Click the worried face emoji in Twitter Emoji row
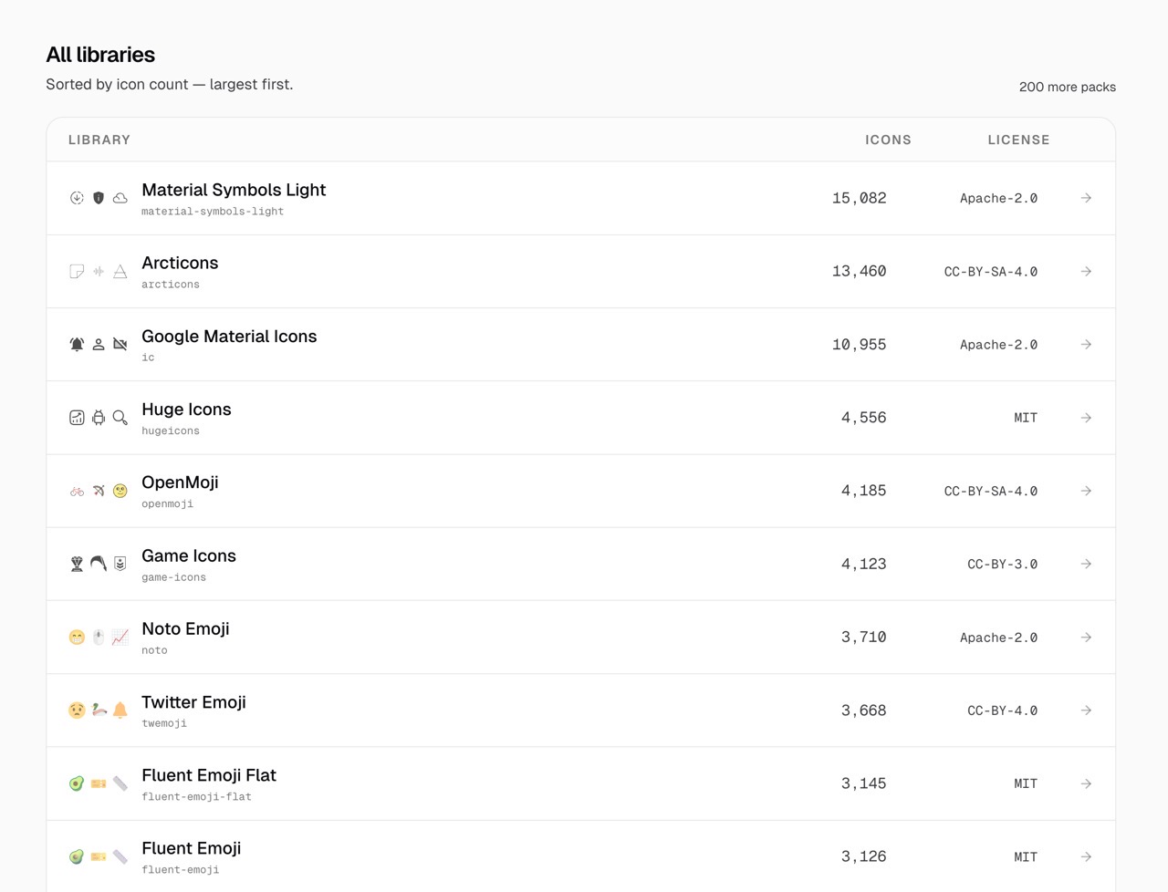 [77, 710]
